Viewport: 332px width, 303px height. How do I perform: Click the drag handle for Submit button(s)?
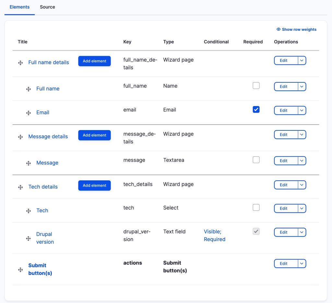20,270
